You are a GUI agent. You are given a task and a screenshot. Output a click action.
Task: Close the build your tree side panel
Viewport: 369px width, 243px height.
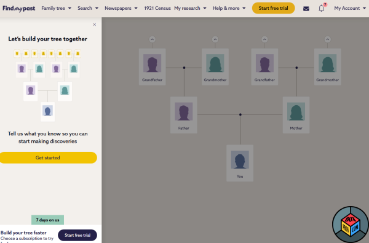[x=94, y=25]
